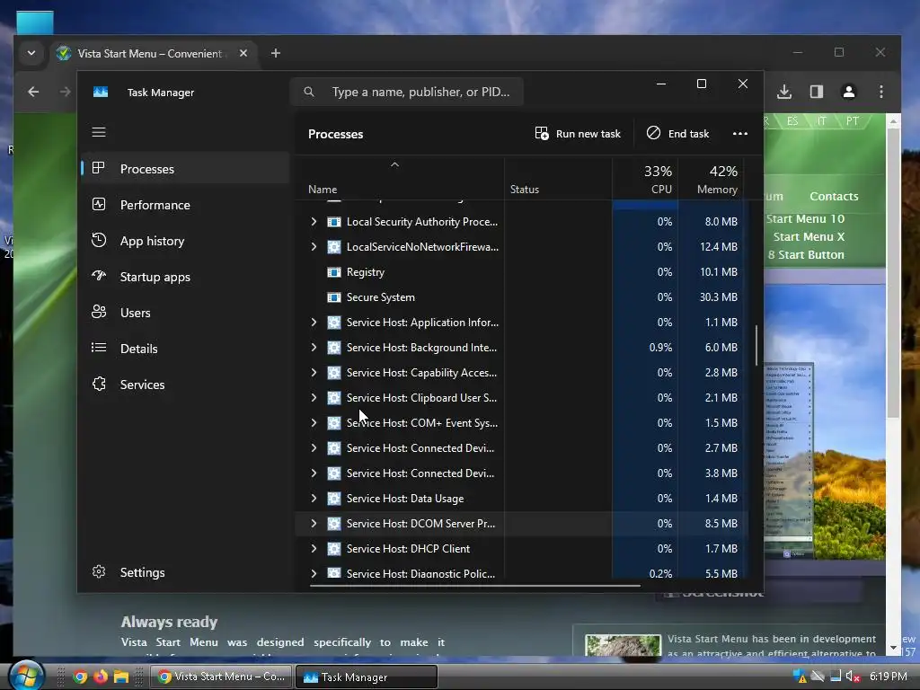
Task: Click End task button
Action: (x=677, y=134)
